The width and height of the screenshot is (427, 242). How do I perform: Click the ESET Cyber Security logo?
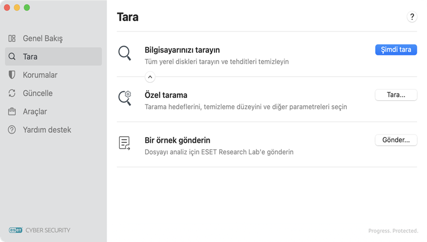pyautogui.click(x=40, y=230)
